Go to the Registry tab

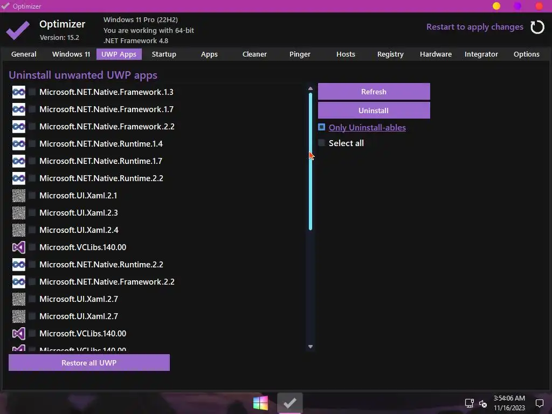[390, 54]
